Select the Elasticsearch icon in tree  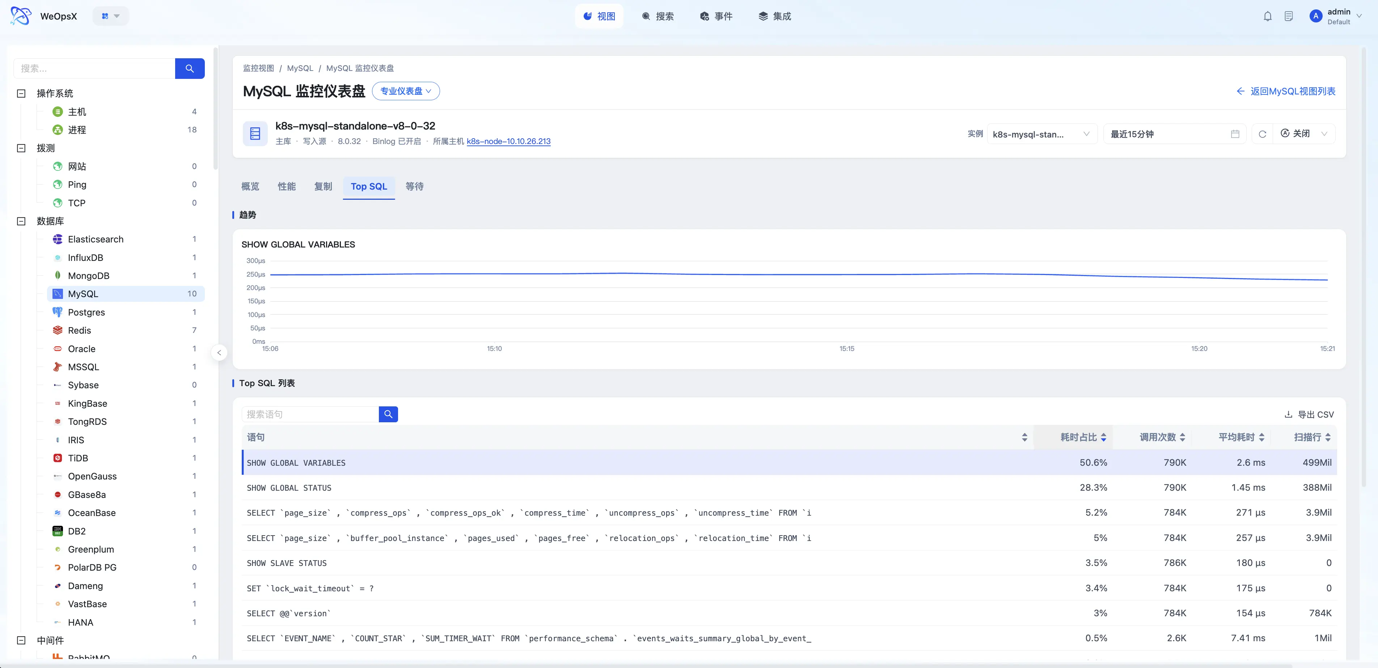pos(58,239)
